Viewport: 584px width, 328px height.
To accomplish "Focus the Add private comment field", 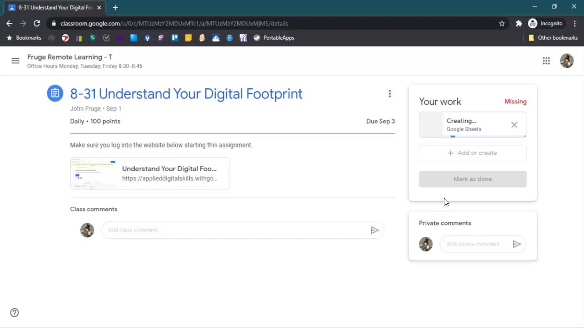I will (474, 244).
